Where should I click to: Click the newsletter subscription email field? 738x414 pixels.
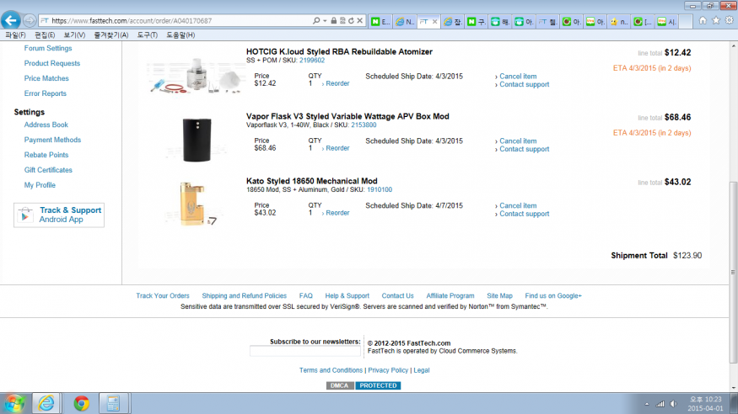click(x=304, y=351)
